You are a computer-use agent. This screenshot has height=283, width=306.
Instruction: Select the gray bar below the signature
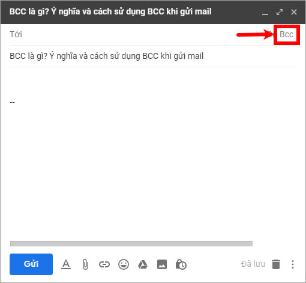pyautogui.click(x=131, y=243)
